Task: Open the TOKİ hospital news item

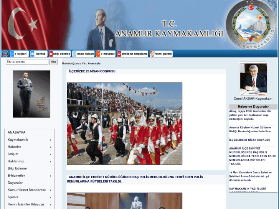Action: pyautogui.click(x=250, y=115)
